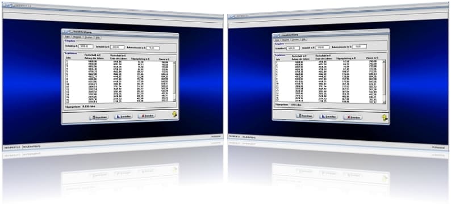Click the Darstellen button in the right dialog
Viewport: 451px width, 215px height.
(328, 116)
